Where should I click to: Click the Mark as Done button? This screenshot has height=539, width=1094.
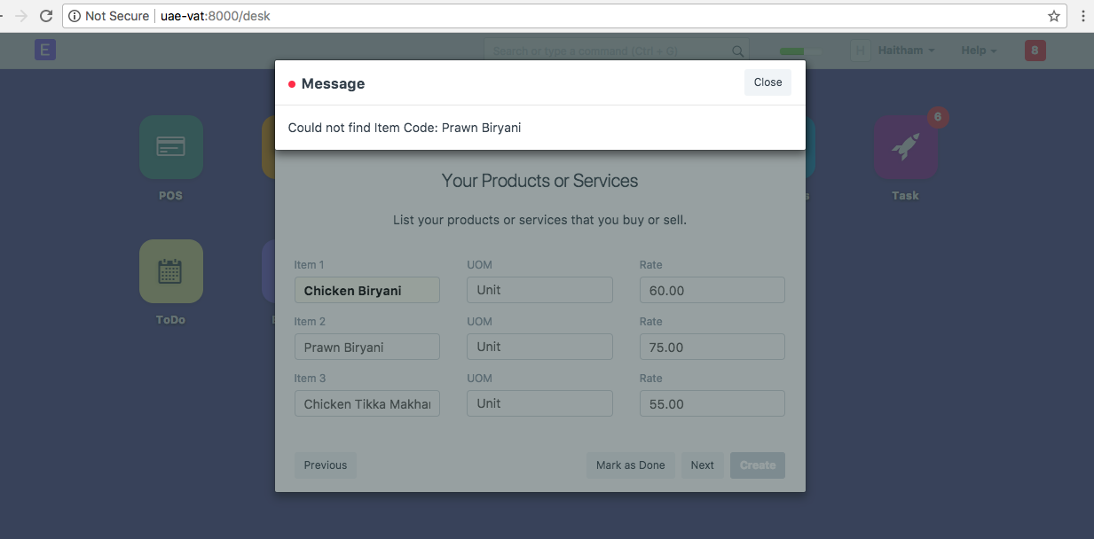point(630,465)
